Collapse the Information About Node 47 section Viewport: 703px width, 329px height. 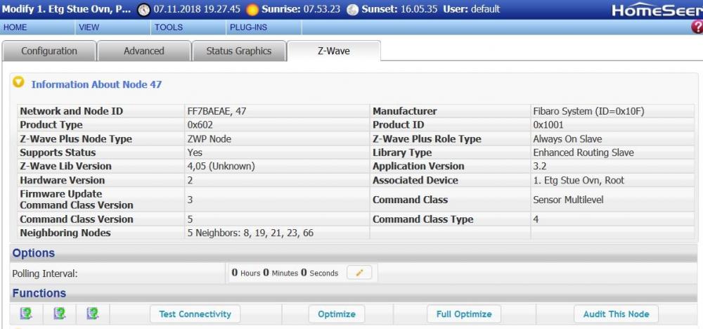click(x=19, y=83)
